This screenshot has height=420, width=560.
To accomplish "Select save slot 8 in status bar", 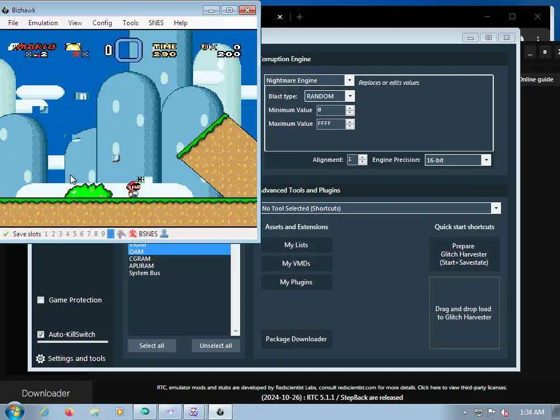I will pos(96,234).
